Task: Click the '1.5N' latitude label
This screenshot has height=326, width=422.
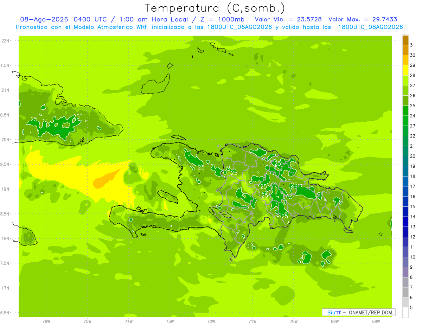Action: pos(5,65)
